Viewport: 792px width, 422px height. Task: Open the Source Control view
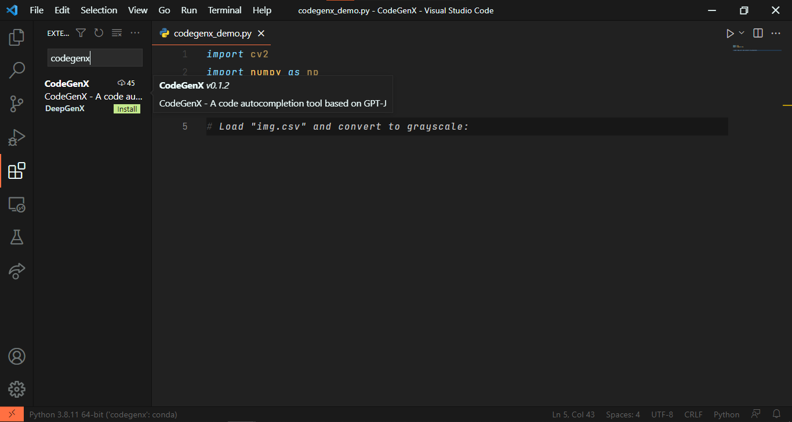[x=17, y=104]
